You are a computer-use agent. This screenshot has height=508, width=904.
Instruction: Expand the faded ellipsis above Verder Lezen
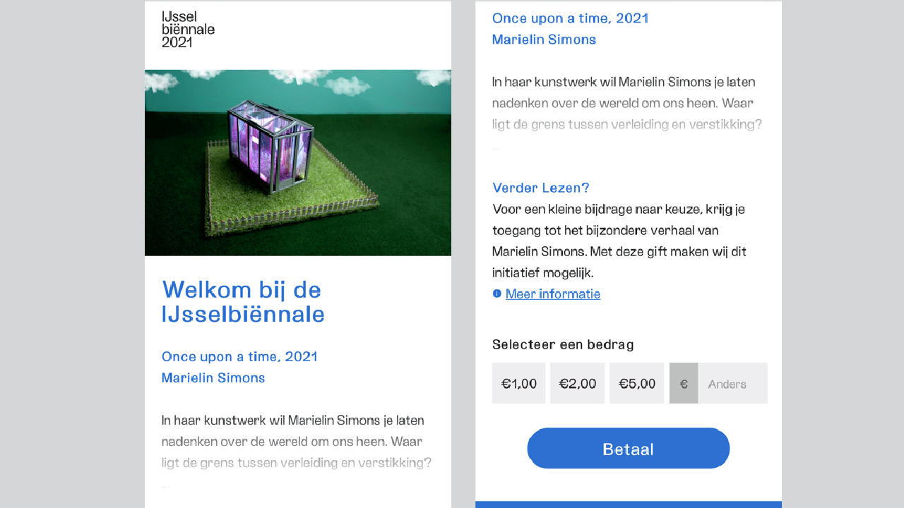pos(496,149)
